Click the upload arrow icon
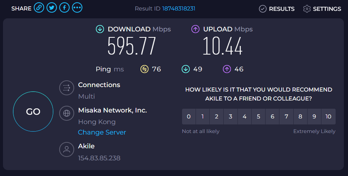Viewport: 348px width, 176px height. tap(195, 29)
